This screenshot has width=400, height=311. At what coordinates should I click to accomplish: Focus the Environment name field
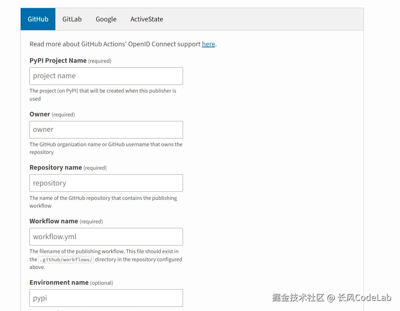(106, 298)
